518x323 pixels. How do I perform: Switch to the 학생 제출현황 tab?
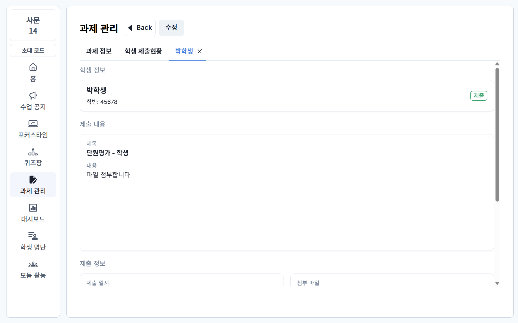tap(143, 51)
